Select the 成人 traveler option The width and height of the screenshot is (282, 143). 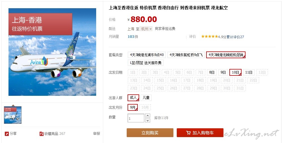tap(133, 98)
